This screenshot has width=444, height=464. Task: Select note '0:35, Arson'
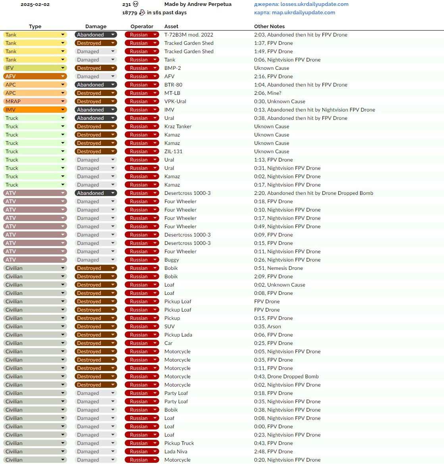[268, 326]
